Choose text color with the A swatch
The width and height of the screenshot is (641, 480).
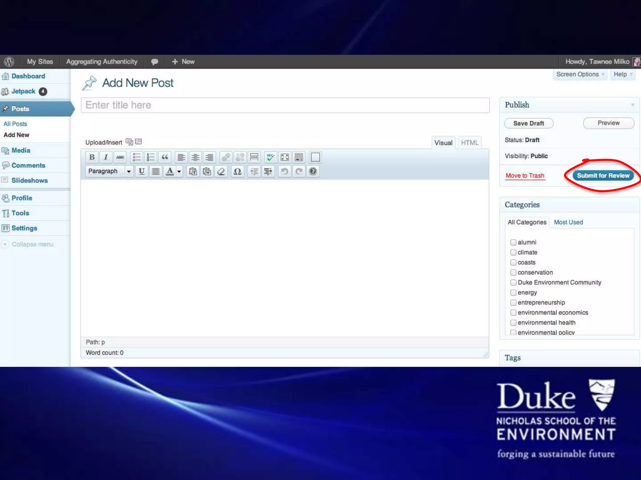tap(170, 171)
